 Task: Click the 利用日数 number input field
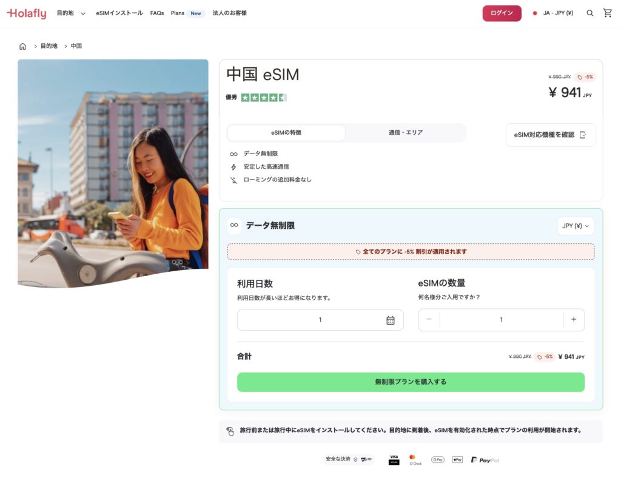[320, 319]
